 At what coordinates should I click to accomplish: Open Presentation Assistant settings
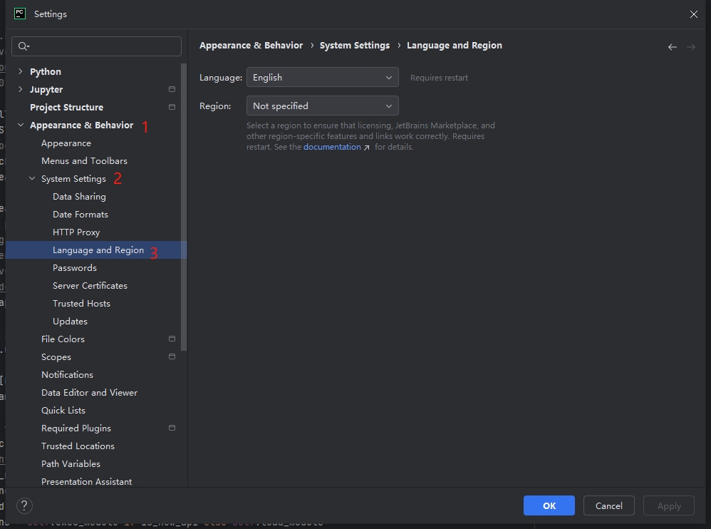[87, 481]
